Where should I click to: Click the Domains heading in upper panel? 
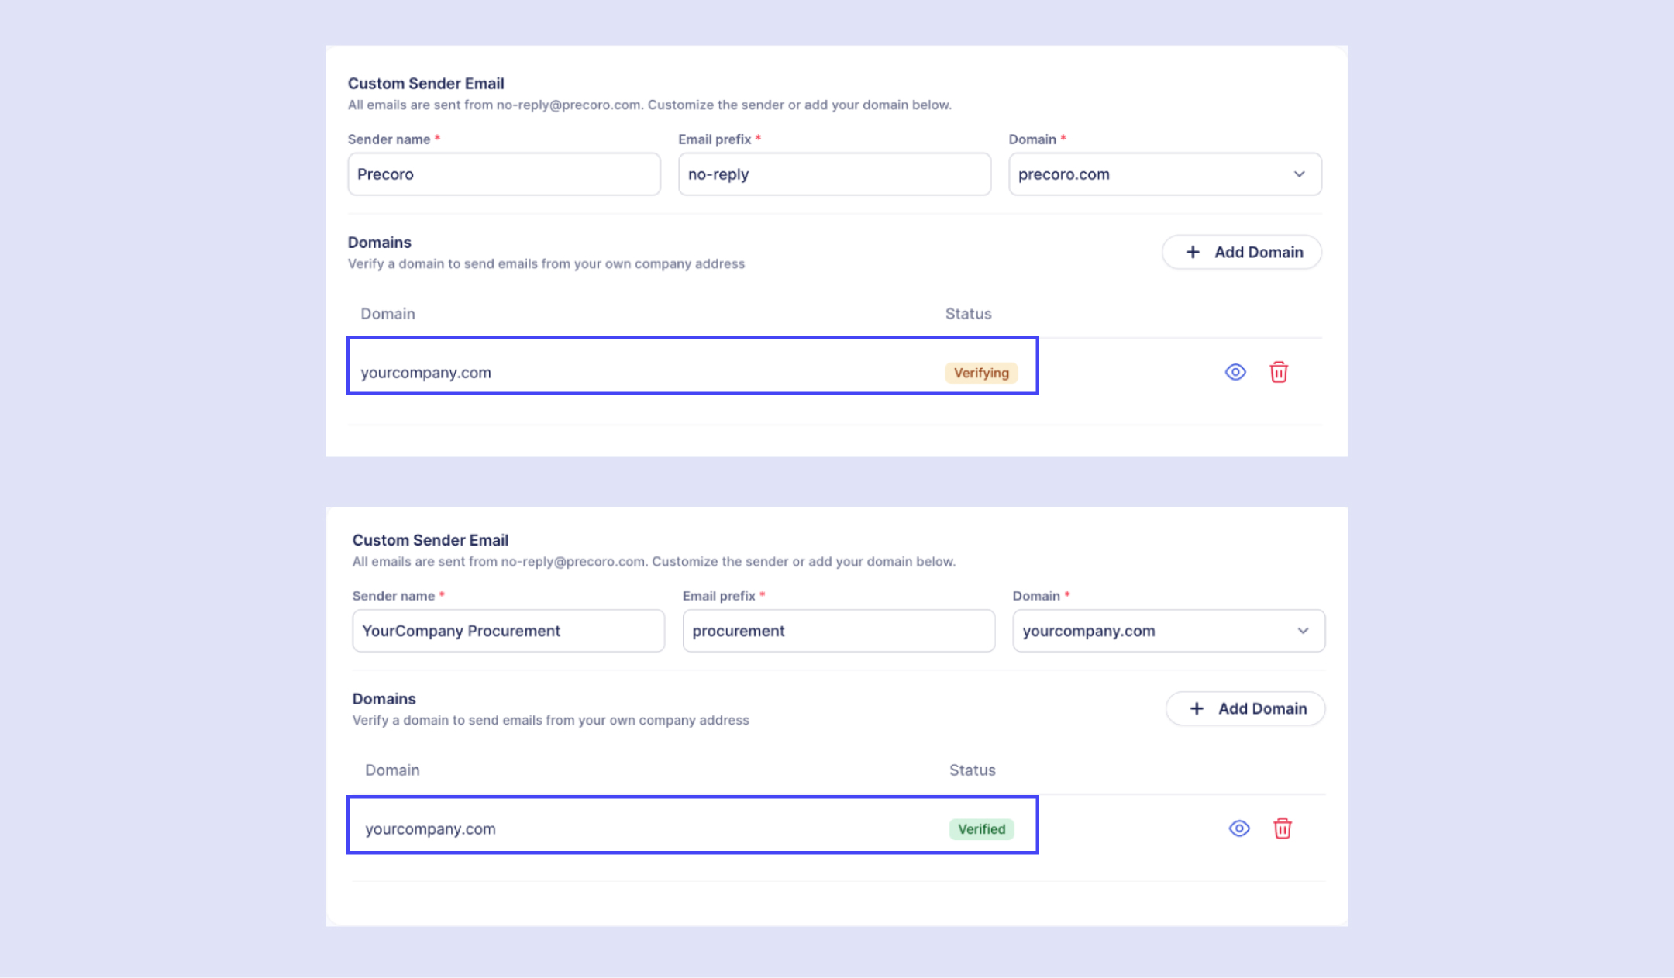(x=379, y=243)
